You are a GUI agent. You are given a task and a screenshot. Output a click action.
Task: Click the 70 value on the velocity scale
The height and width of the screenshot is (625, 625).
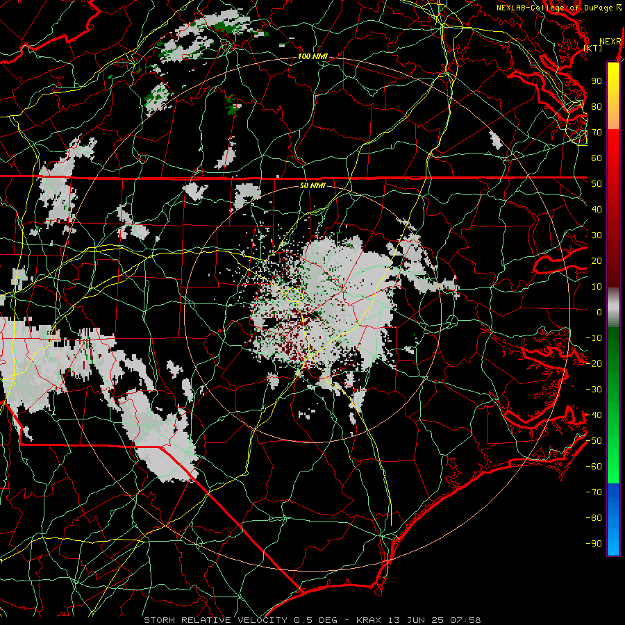tap(597, 133)
